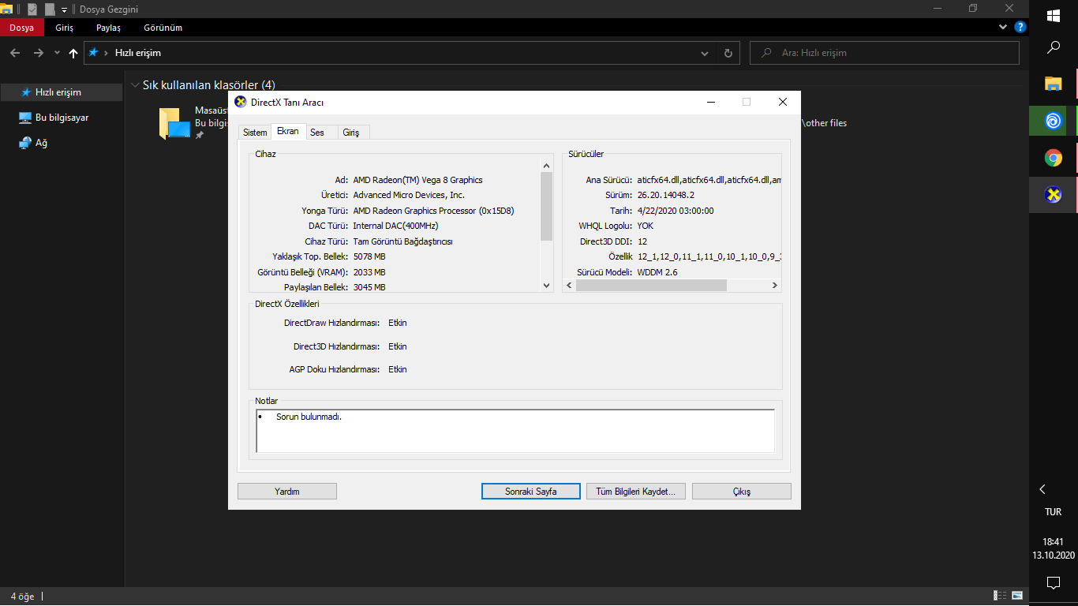Click the Çıkış button

[742, 491]
